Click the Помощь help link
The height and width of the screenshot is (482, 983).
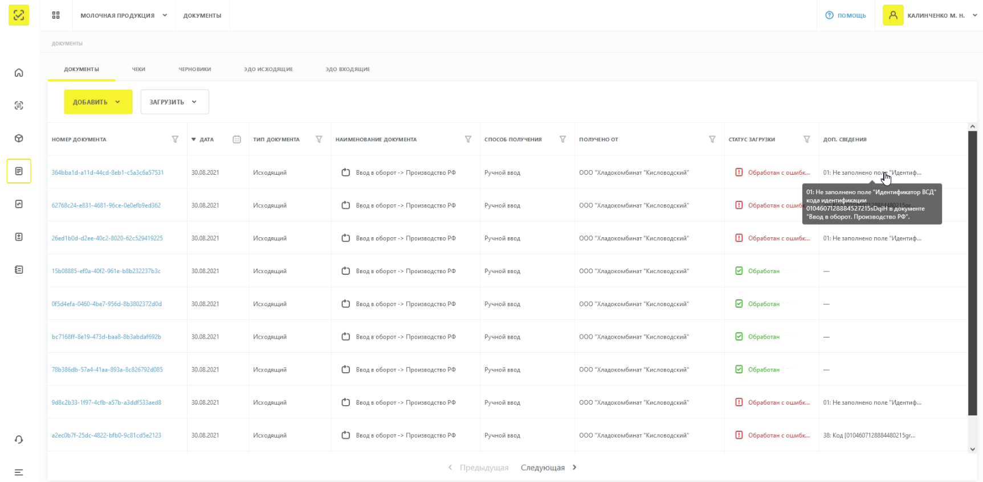pyautogui.click(x=846, y=15)
